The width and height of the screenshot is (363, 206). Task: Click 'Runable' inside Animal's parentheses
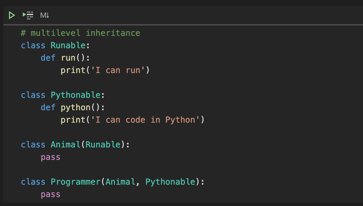point(103,145)
